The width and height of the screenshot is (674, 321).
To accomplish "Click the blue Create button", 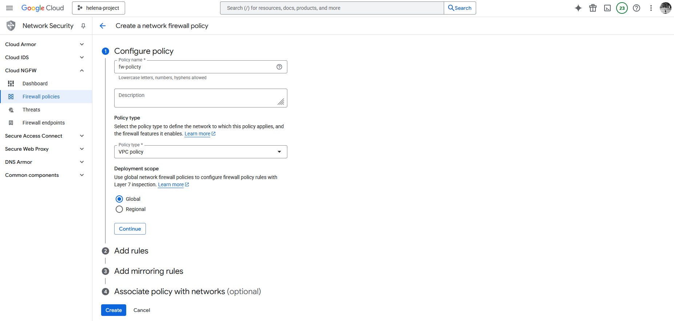I will (x=113, y=310).
